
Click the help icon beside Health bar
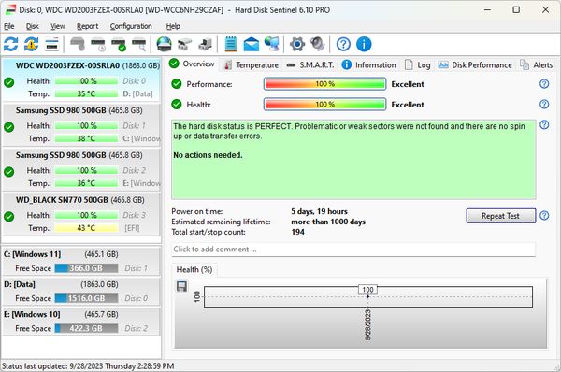point(544,104)
